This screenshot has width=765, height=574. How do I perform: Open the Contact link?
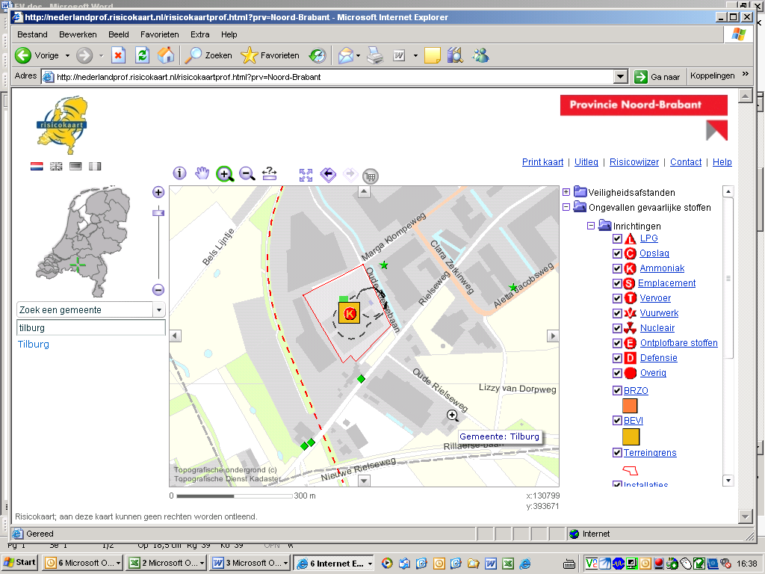(x=686, y=162)
